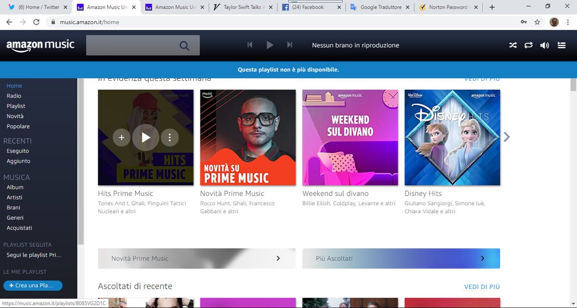
Task: Open the Chrome three-dot menu
Action: (568, 22)
